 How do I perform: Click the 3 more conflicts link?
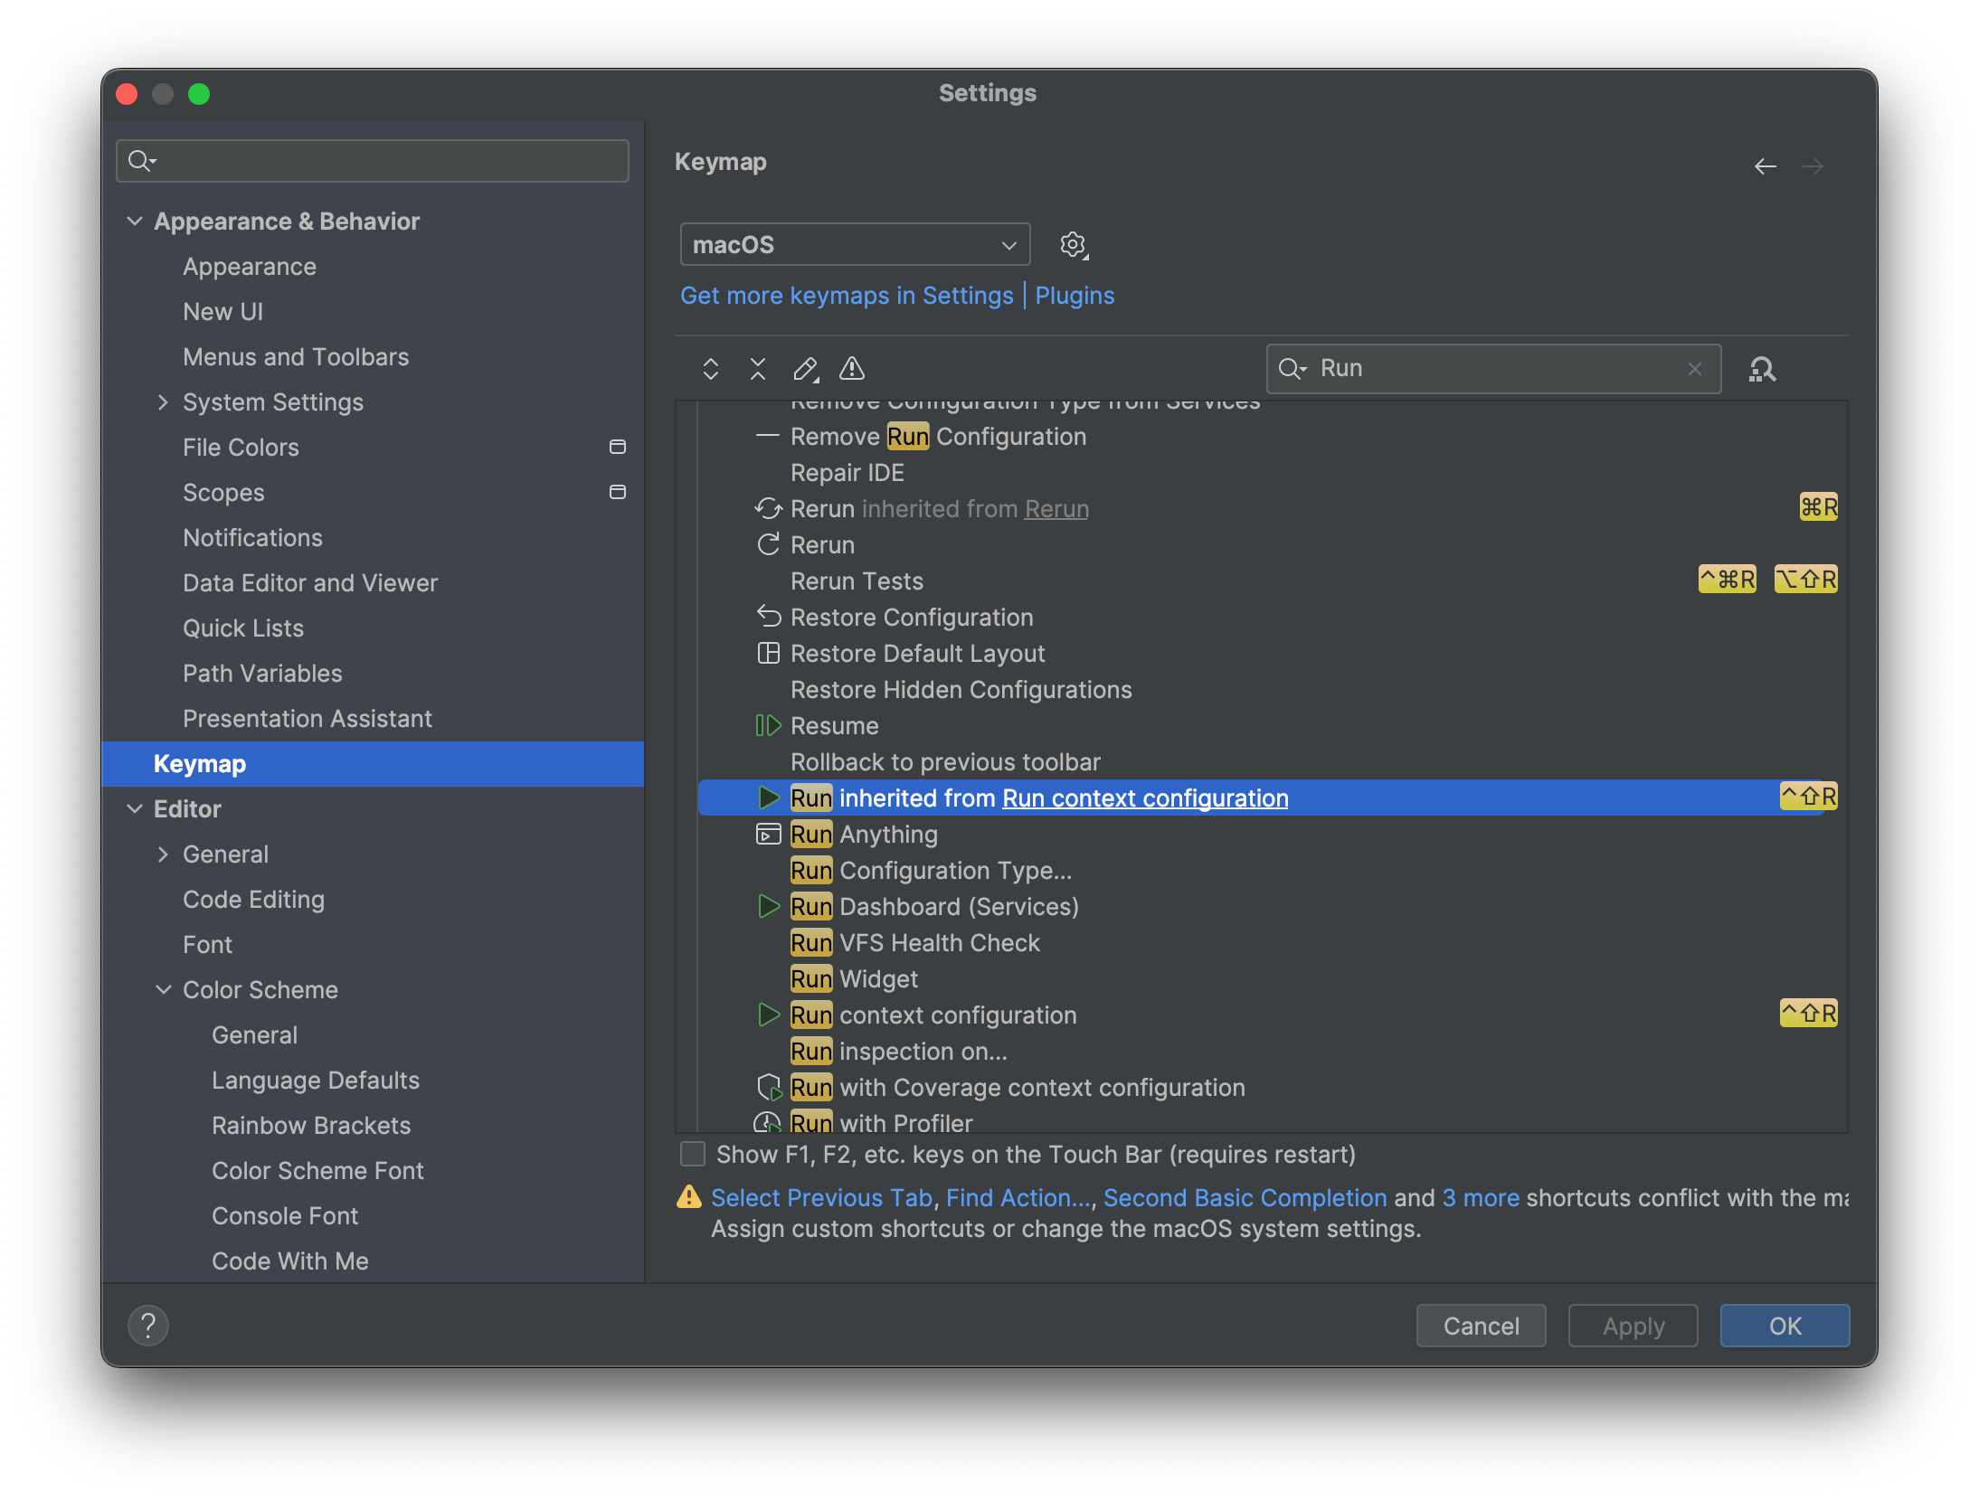(x=1481, y=1197)
